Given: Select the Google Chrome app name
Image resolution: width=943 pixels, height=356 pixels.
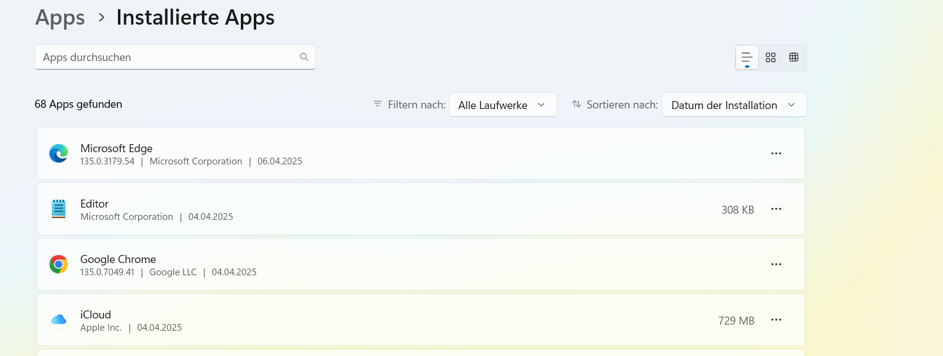Looking at the screenshot, I should (x=118, y=259).
